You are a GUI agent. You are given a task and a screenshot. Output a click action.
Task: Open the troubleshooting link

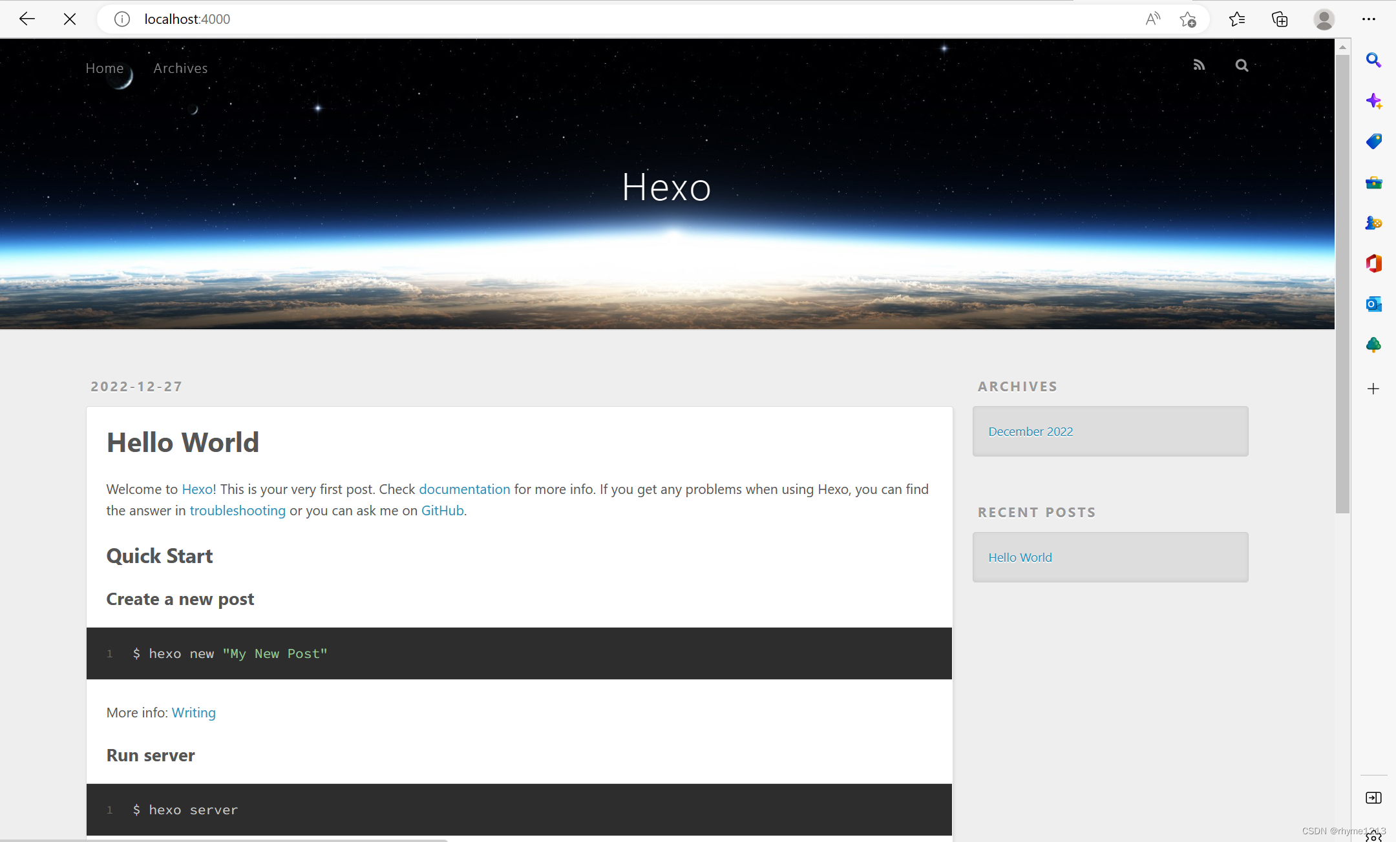point(237,510)
